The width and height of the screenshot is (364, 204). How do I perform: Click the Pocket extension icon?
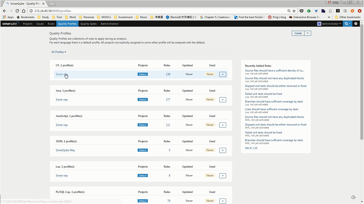pyautogui.click(x=302, y=11)
